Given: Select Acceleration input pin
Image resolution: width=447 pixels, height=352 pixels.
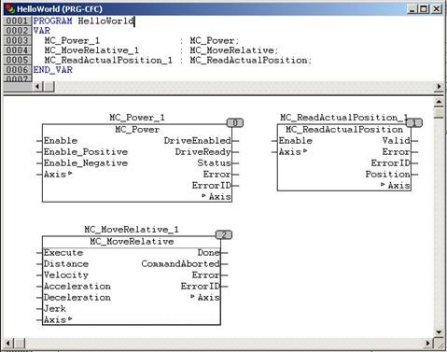Looking at the screenshot, I should (x=77, y=287).
